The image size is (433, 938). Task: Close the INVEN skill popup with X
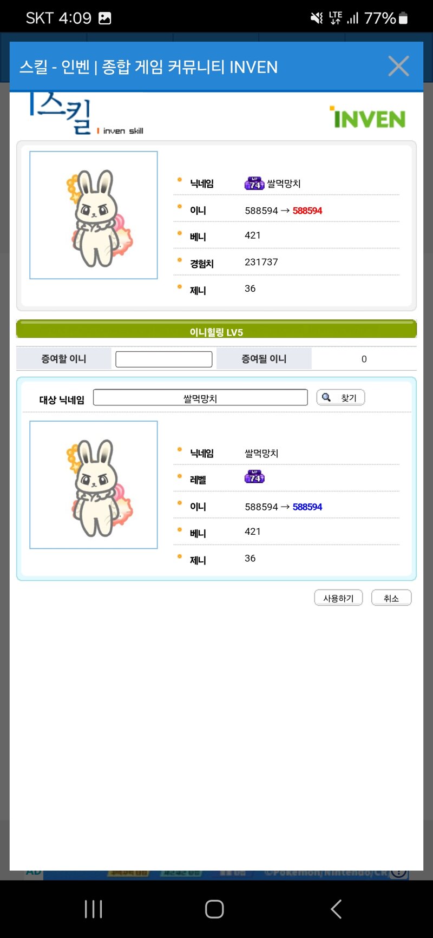pos(398,67)
